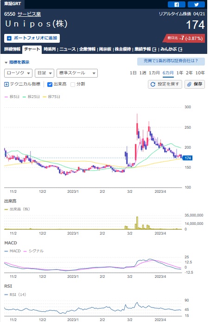Click the external link icon beside 業績予報

pos(154,49)
